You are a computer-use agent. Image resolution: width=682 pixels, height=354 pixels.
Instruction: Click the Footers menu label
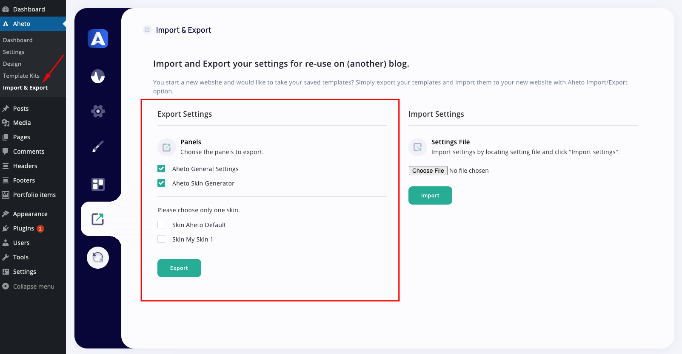(24, 180)
